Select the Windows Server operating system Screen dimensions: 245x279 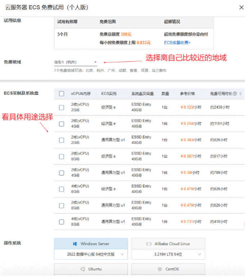pyautogui.click(x=91, y=244)
